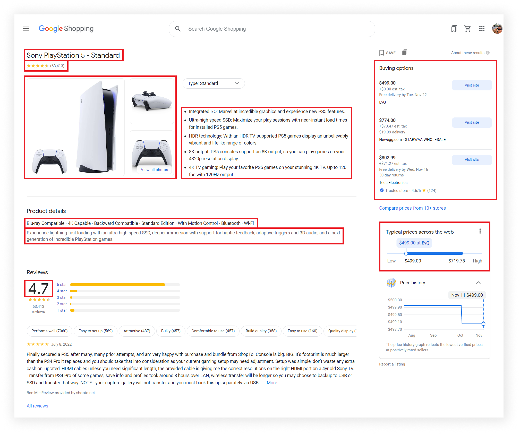This screenshot has height=434, width=520.
Task: Toggle SAVE for this product
Action: [387, 53]
